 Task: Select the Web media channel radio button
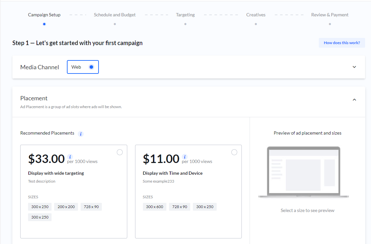tap(91, 67)
